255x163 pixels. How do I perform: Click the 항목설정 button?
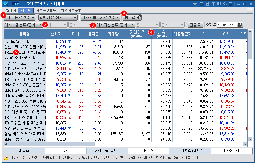[x=133, y=18]
